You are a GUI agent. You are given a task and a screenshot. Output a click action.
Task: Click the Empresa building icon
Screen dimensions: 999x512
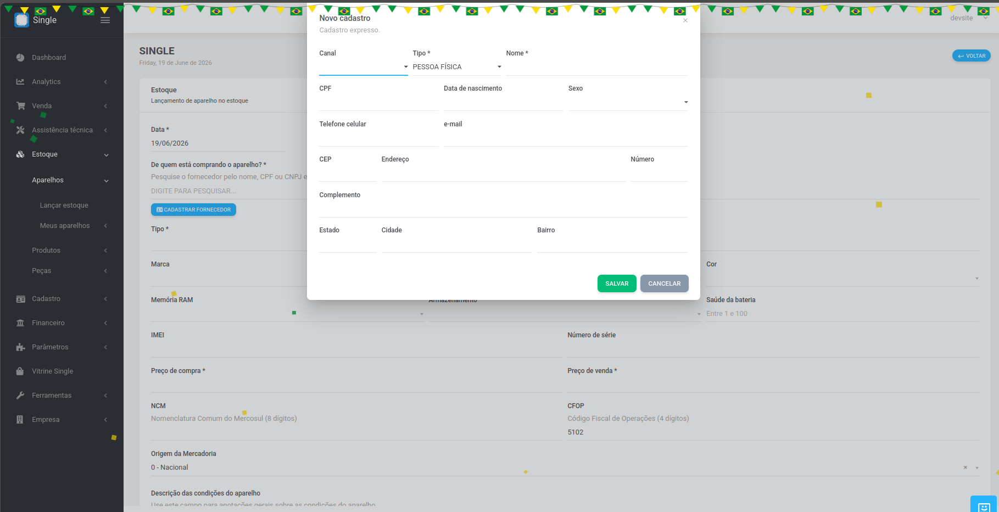pyautogui.click(x=20, y=420)
